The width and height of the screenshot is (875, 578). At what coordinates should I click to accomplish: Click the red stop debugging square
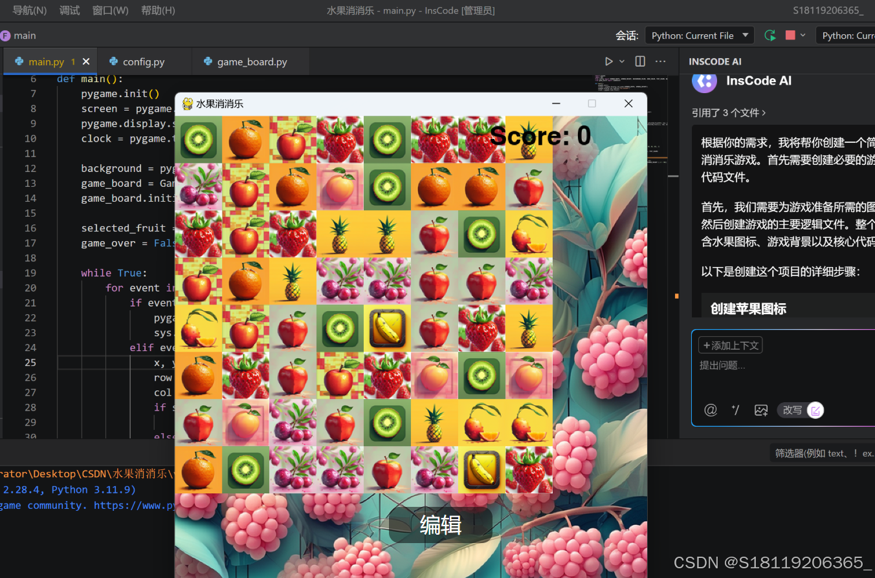pyautogui.click(x=790, y=36)
